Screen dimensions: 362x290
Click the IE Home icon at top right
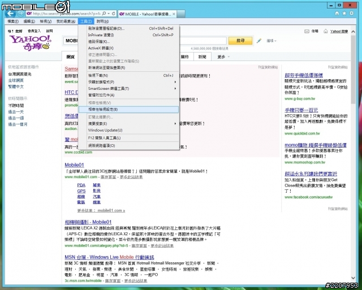[x=337, y=14]
